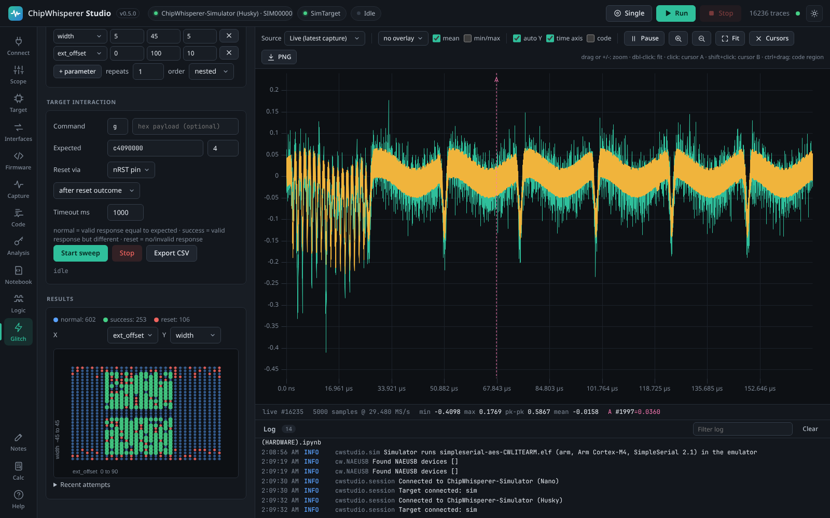
Task: Open the 'after reset outcome' dropdown
Action: tap(96, 191)
